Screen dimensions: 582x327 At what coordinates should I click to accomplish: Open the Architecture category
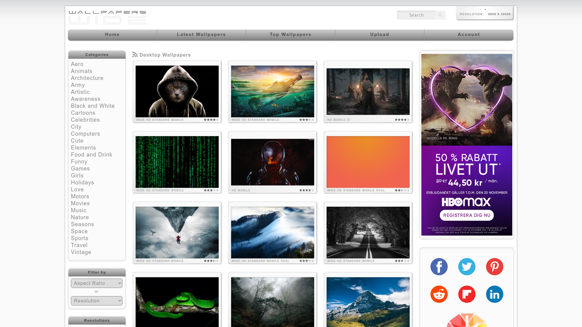pos(87,78)
